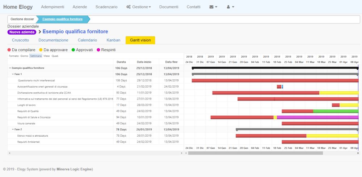Open the user profile icon menu
The height and width of the screenshot is (177, 362).
coord(230,7)
